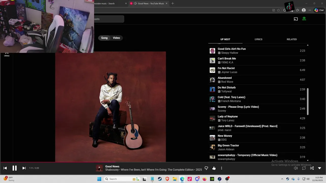This screenshot has height=183, width=326.
Task: Mute the player volume
Action: click(x=296, y=168)
